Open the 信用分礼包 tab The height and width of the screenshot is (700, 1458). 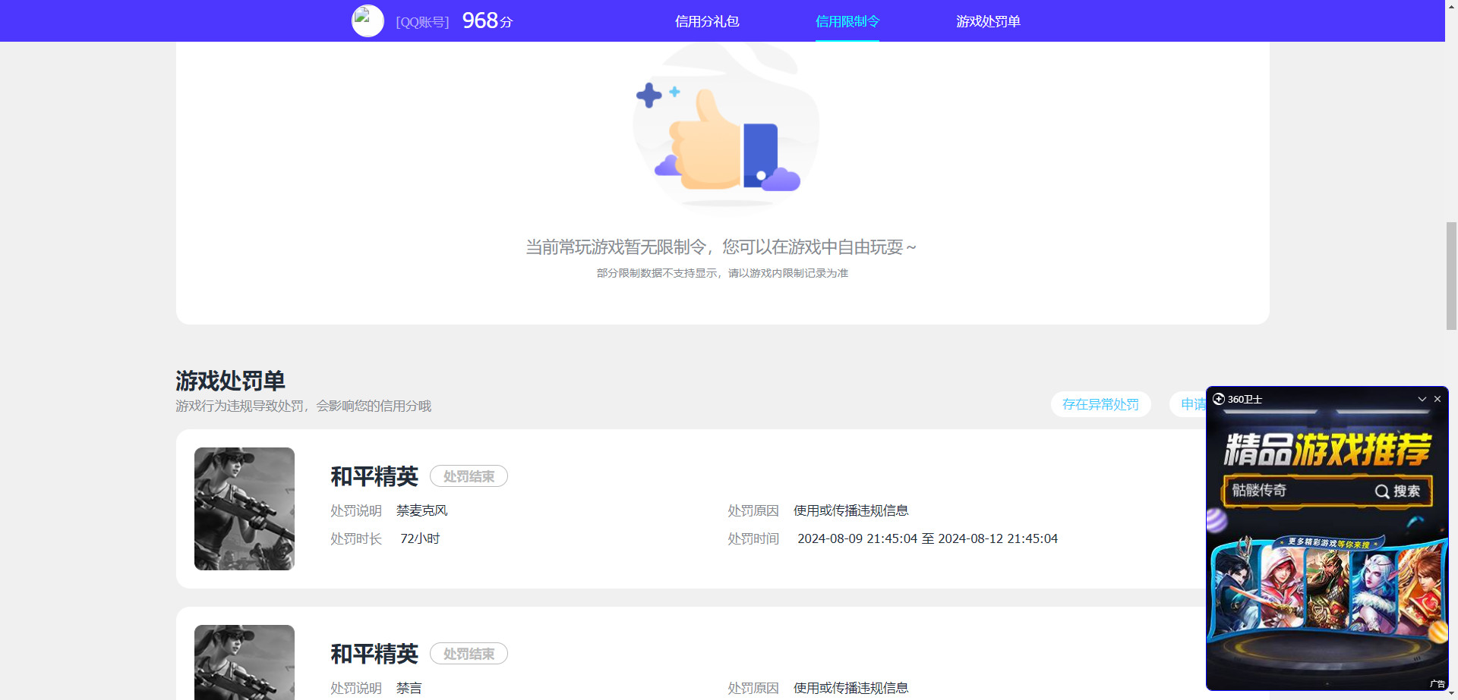click(707, 21)
